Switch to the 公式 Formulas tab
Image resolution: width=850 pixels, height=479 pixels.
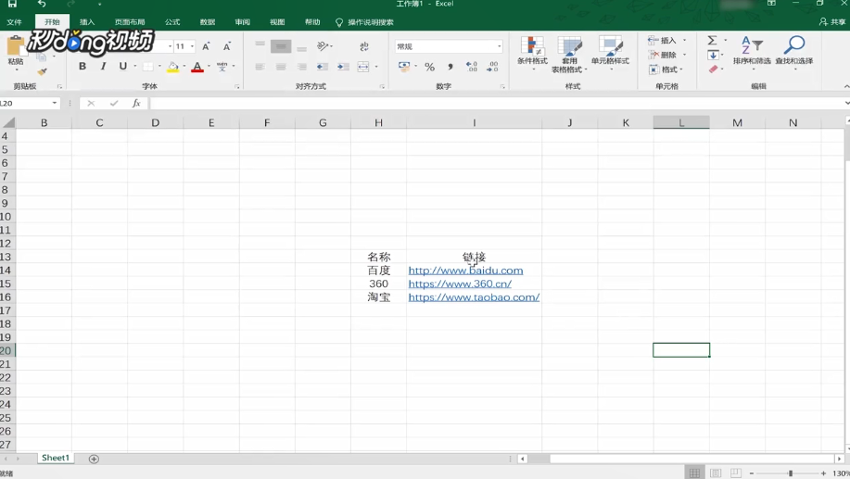coord(172,22)
